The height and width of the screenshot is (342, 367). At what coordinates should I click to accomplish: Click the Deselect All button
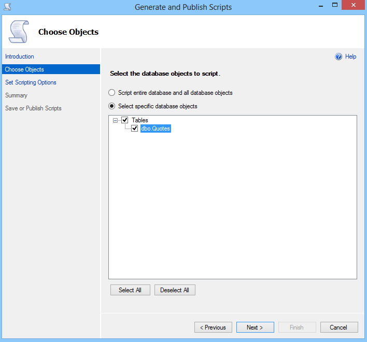click(x=175, y=290)
